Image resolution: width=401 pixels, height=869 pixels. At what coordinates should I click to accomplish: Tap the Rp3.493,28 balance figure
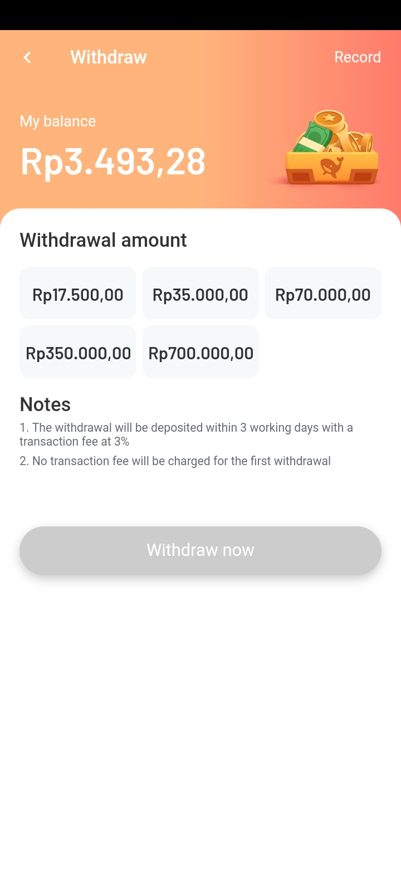click(113, 162)
